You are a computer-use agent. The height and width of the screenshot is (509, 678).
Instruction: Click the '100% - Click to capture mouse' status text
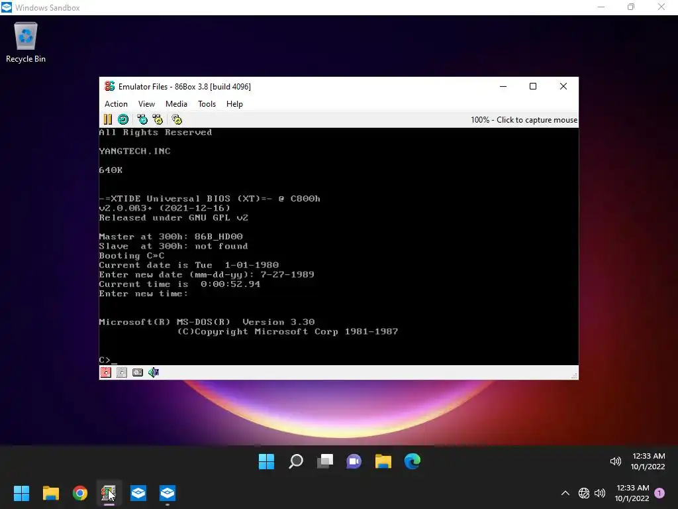pyautogui.click(x=524, y=120)
